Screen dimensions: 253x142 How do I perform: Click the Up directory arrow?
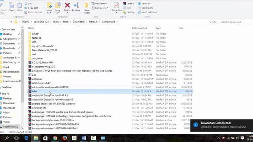click(x=11, y=22)
